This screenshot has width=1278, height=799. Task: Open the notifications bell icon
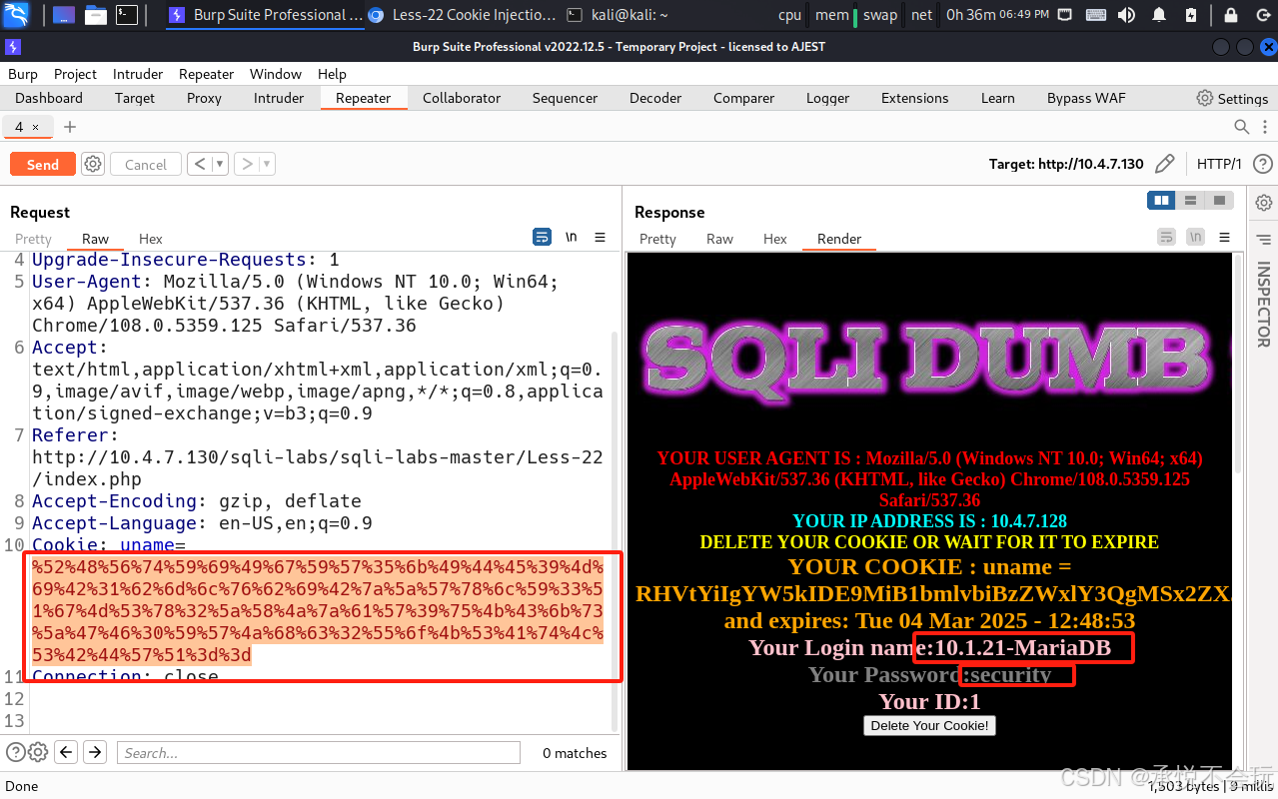pos(1159,15)
